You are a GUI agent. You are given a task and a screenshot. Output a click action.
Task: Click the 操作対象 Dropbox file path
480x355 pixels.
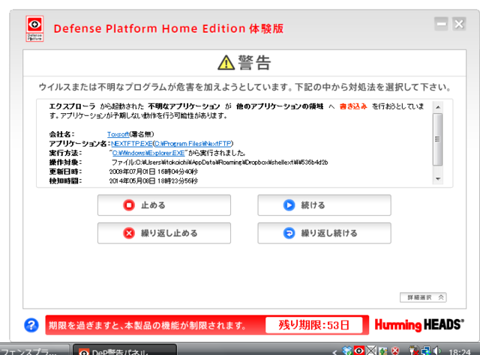(x=220, y=163)
